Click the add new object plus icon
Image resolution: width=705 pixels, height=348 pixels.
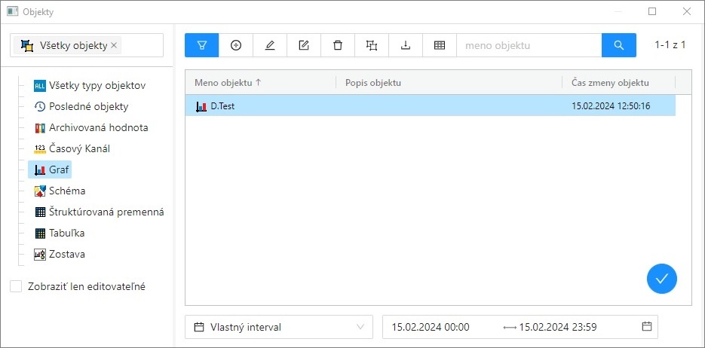pos(236,45)
